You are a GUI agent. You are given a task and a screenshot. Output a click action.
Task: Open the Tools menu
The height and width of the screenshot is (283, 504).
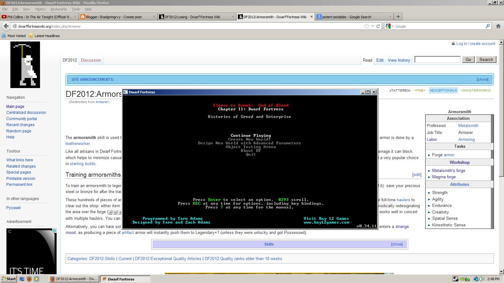(76, 9)
